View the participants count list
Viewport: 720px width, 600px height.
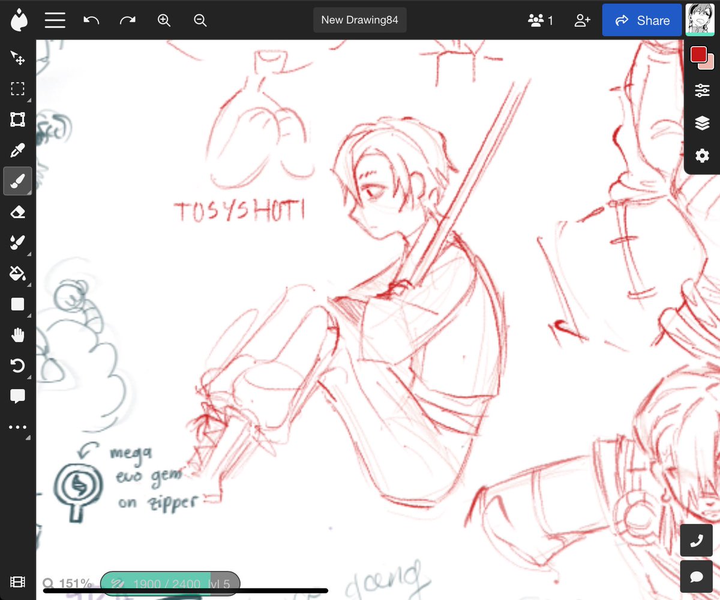[x=541, y=20]
